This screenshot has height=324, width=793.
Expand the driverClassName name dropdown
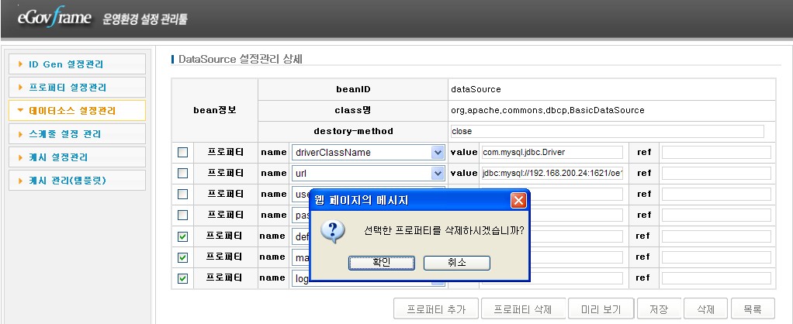pyautogui.click(x=437, y=153)
